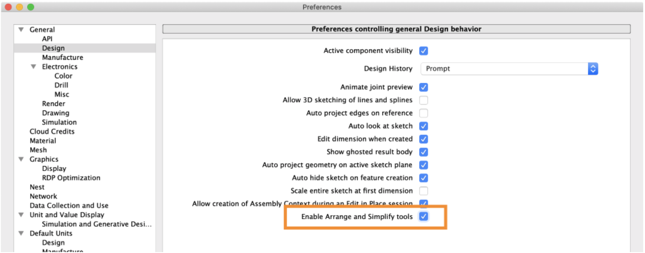
Task: Select the Color item under Electronics
Action: [x=63, y=76]
